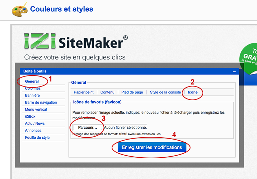Open the Bannière section

(x=32, y=96)
